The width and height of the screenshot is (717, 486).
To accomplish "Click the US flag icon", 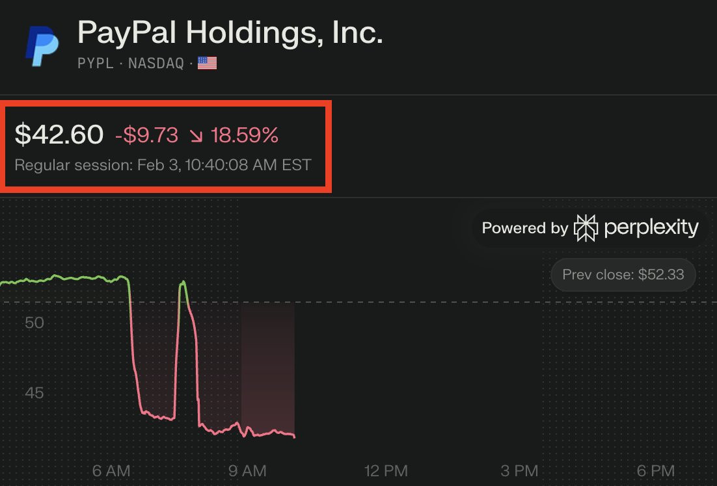I will (x=207, y=63).
